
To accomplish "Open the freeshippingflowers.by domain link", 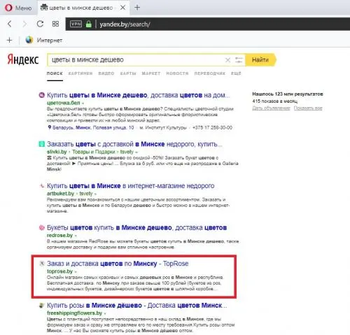I will (x=74, y=313).
